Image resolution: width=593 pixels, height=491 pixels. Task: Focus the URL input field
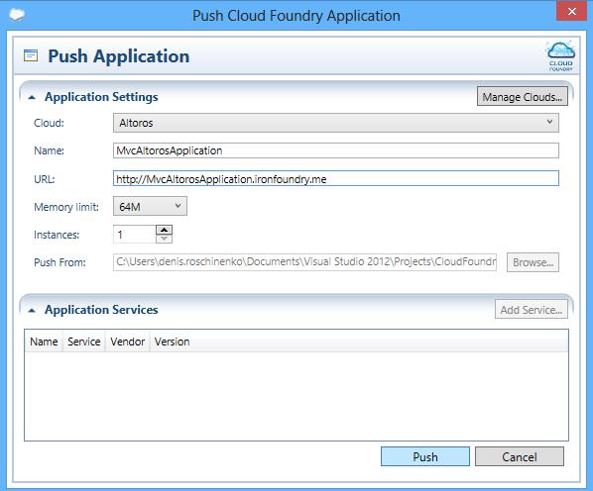[336, 178]
